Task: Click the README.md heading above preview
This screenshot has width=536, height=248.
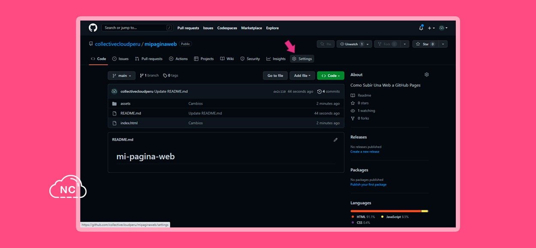Action: pos(123,139)
